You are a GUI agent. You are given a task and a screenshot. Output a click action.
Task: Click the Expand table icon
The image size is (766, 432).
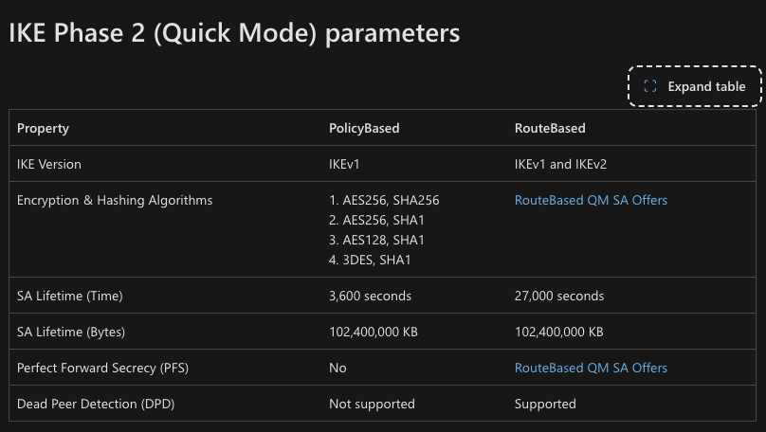[x=649, y=86]
